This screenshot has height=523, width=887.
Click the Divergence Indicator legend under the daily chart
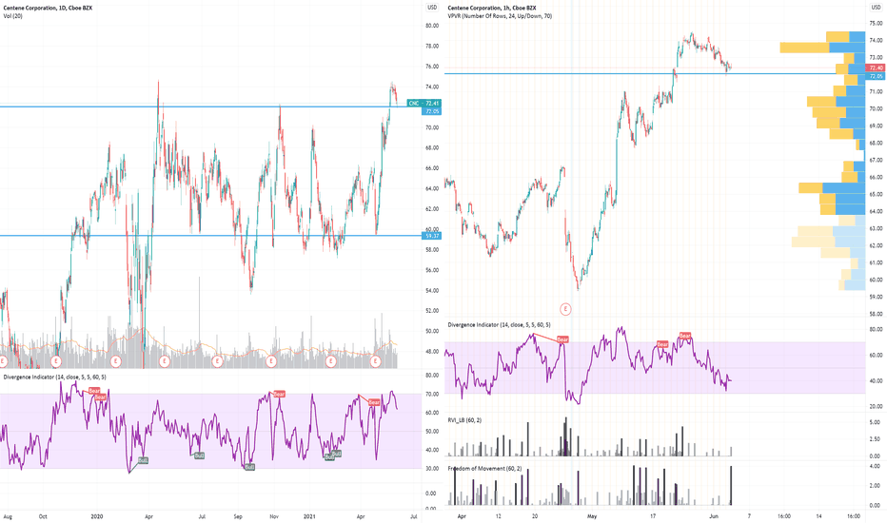55,377
